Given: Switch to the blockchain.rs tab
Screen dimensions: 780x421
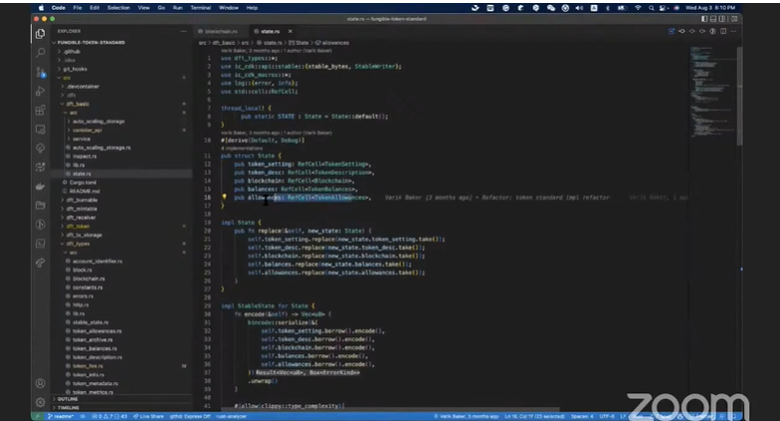Looking at the screenshot, I should [x=221, y=31].
